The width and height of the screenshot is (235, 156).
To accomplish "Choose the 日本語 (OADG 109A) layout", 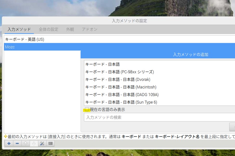I will 122,94.
